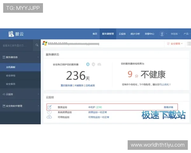Click 查看详情 in the 登录监控 row
The height and width of the screenshot is (153, 191).
coord(168,107)
